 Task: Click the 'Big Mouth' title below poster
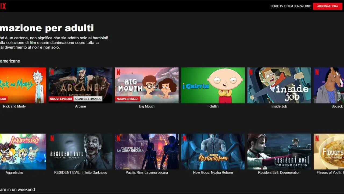[x=147, y=106]
